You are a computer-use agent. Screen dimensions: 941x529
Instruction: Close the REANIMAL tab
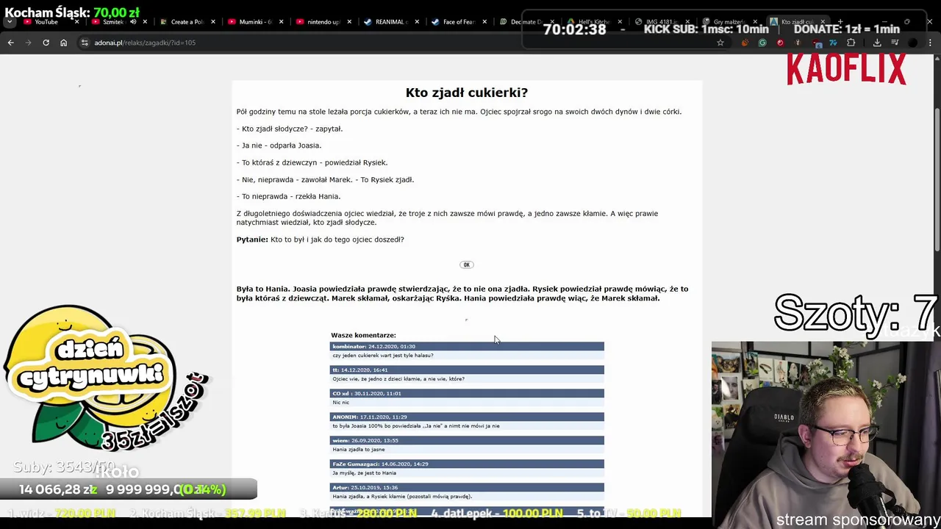pyautogui.click(x=417, y=22)
